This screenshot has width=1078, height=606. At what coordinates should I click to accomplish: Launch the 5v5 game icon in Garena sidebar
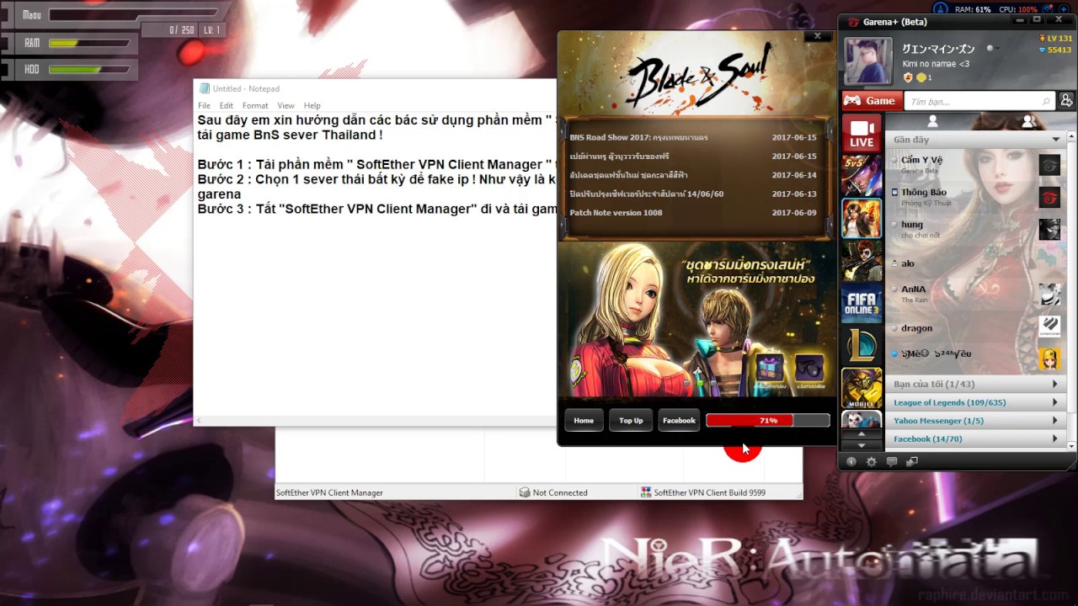click(x=862, y=176)
